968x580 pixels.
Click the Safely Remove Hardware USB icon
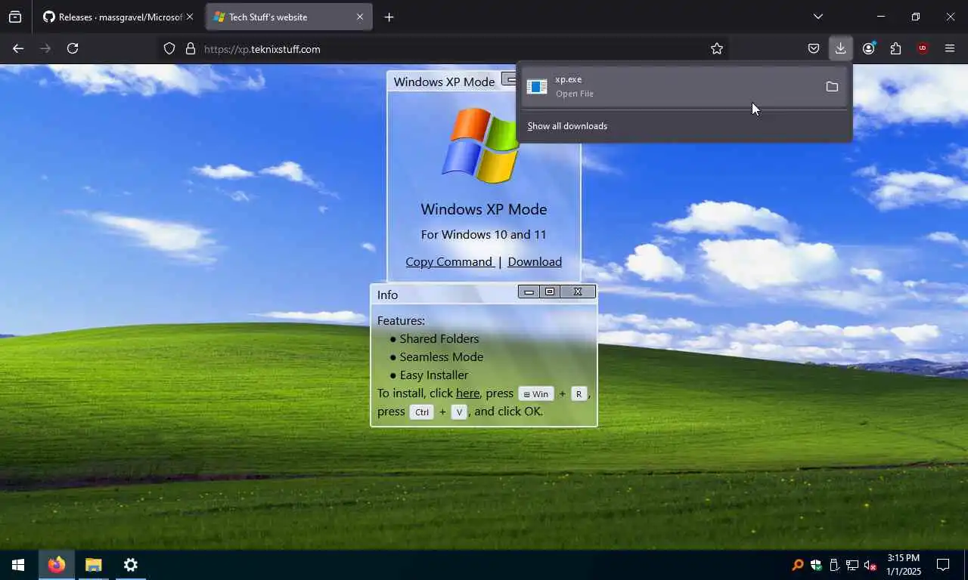point(834,565)
